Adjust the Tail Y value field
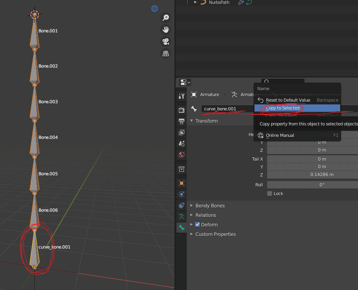358x290 pixels. click(312, 167)
